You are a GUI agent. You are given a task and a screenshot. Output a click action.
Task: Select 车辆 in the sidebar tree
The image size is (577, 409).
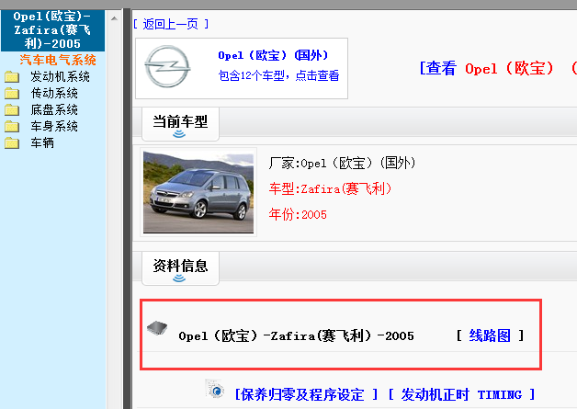pyautogui.click(x=42, y=142)
